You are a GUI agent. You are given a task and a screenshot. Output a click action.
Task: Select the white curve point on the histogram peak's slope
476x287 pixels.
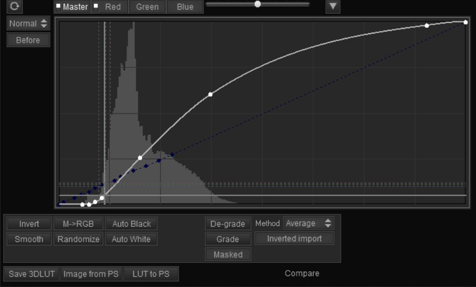coord(140,158)
